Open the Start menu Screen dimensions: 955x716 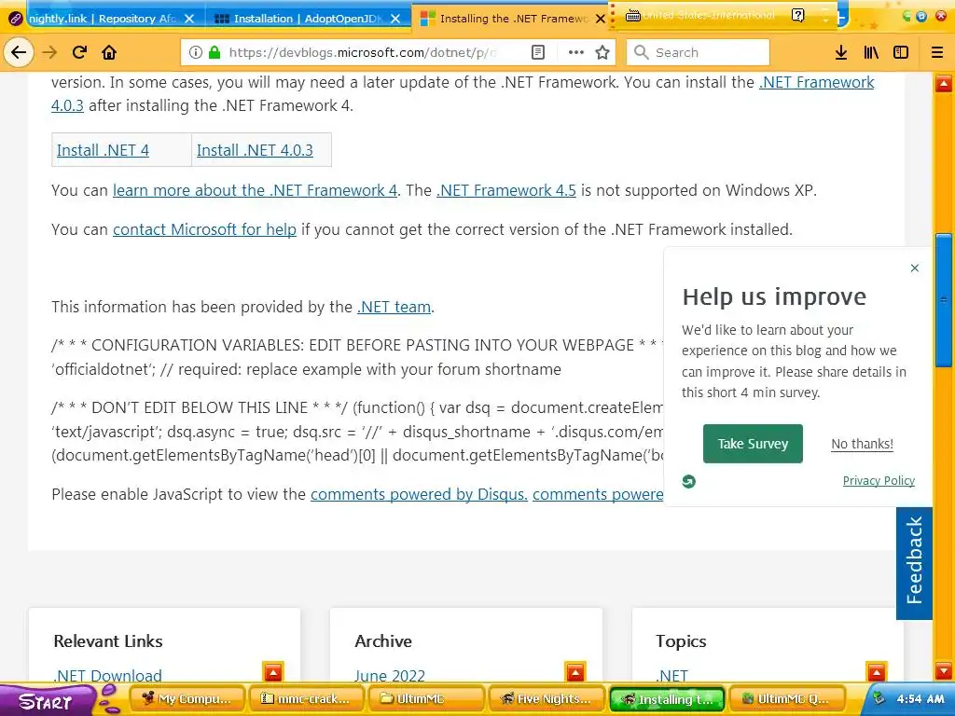point(46,700)
